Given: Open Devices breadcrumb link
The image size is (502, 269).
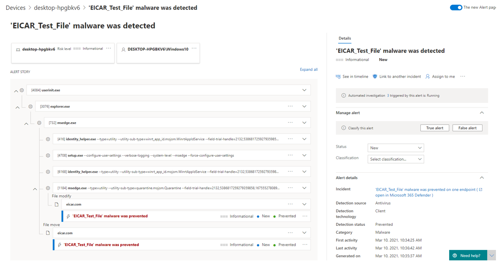Looking at the screenshot, I should (x=16, y=8).
